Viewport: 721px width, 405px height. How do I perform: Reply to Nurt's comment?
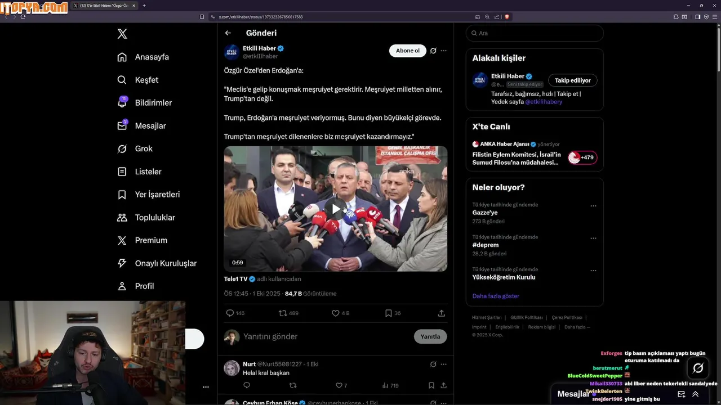[x=246, y=385]
